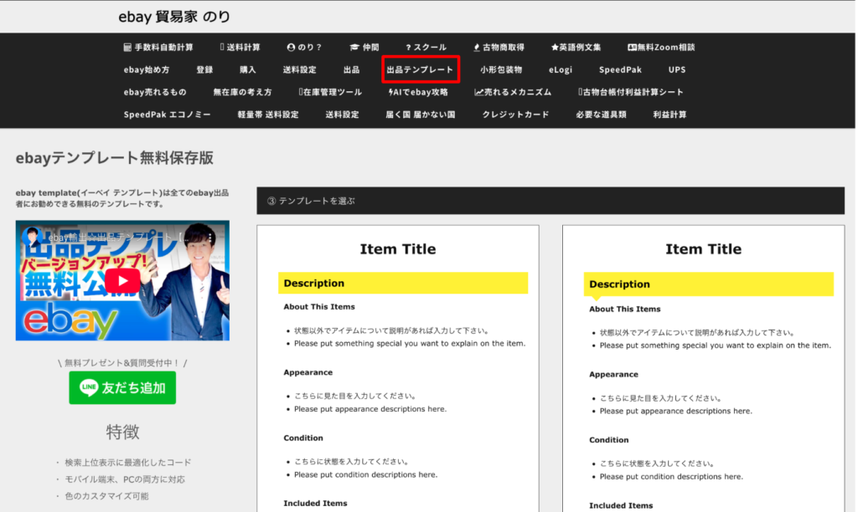The height and width of the screenshot is (512, 858).
Task: Play the YouTube video with the red play button
Action: click(x=122, y=281)
